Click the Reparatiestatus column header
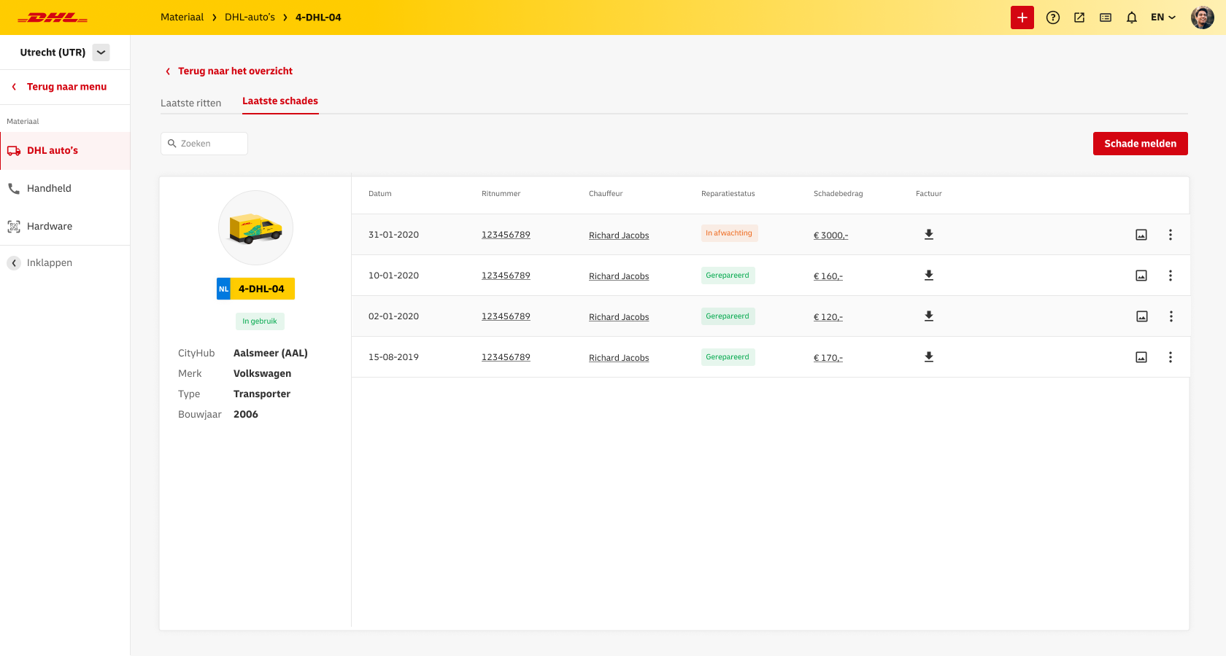Image resolution: width=1226 pixels, height=656 pixels. click(728, 194)
